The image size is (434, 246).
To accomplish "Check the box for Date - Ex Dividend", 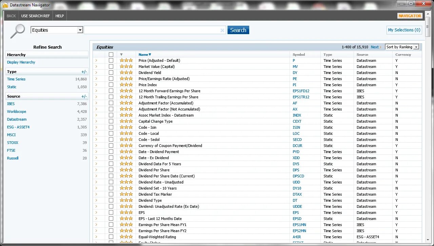I will click(x=111, y=158).
